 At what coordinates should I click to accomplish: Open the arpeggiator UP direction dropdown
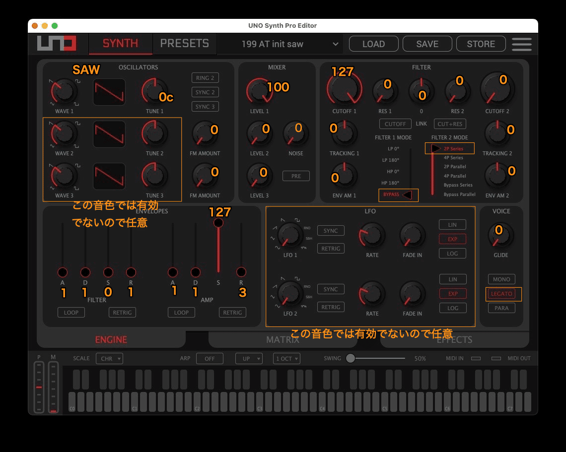249,359
